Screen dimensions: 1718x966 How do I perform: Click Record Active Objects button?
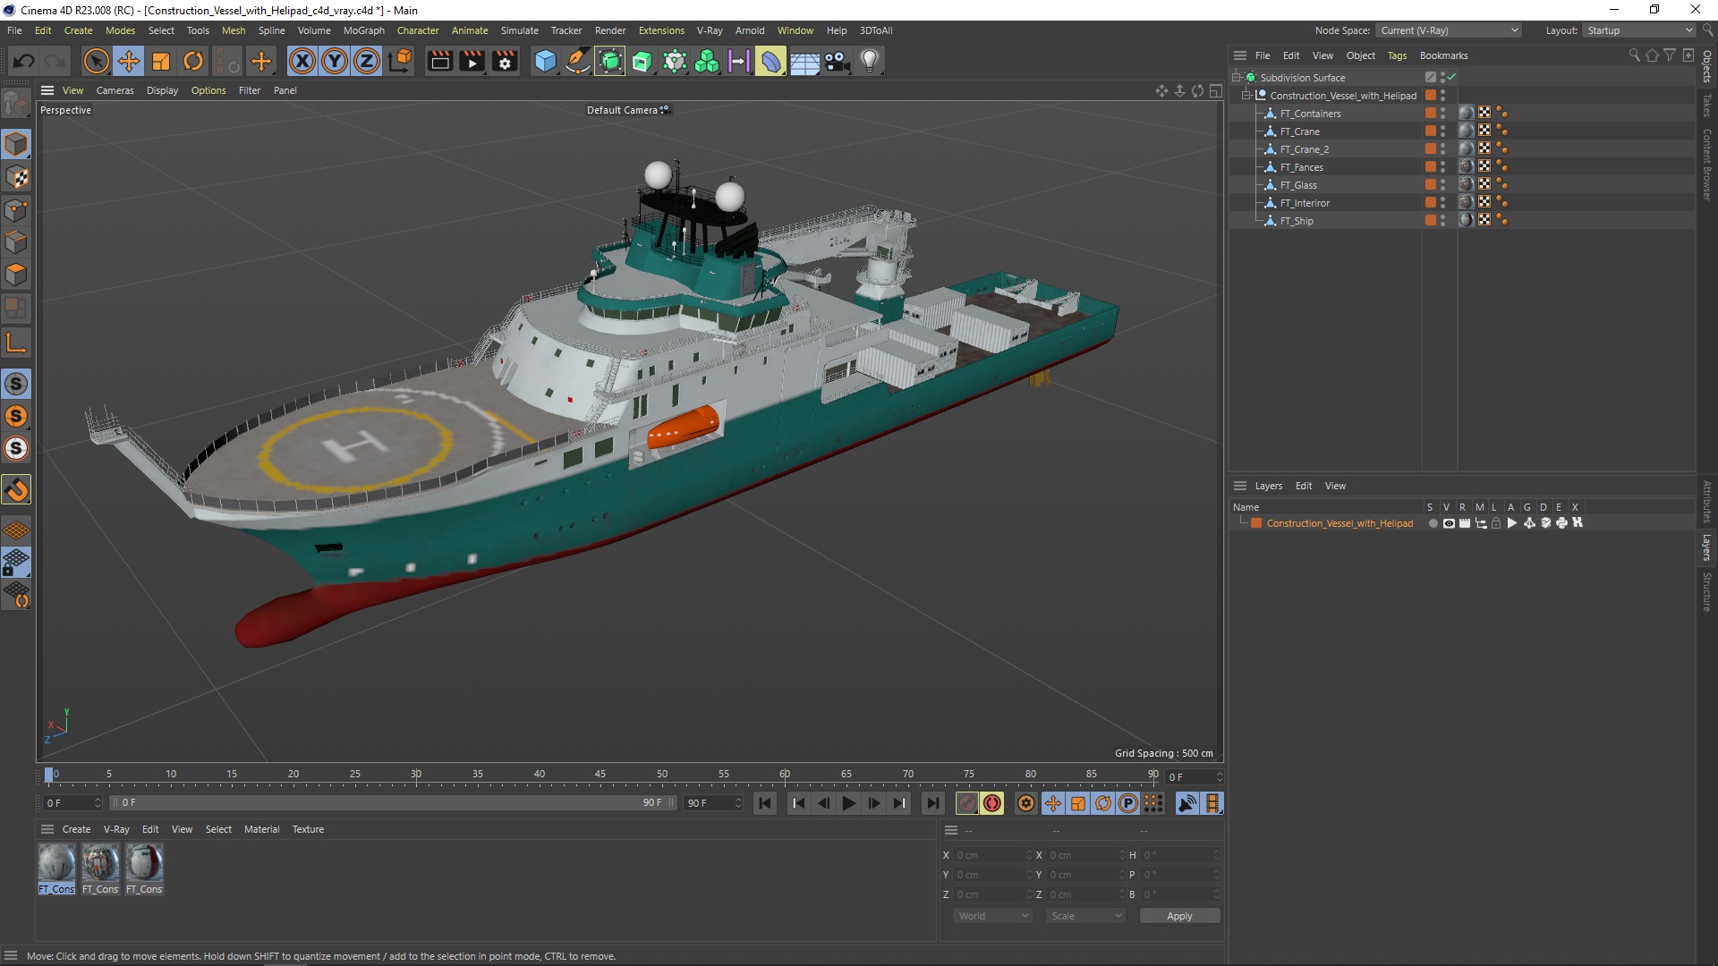[966, 803]
